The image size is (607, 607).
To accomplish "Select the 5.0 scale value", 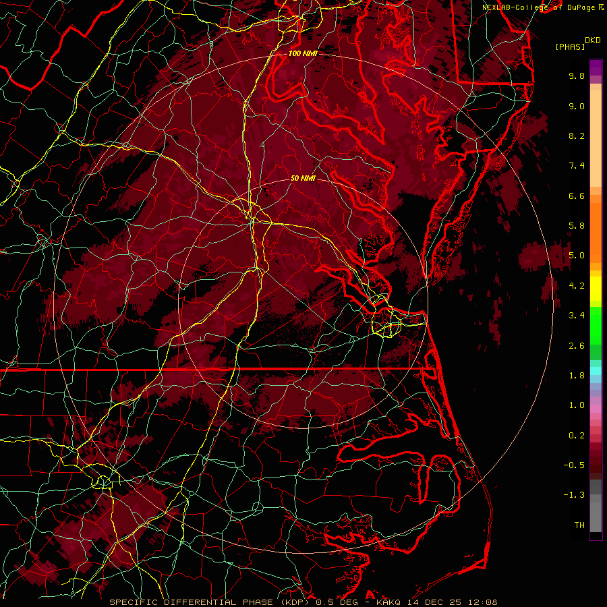I will coord(577,256).
